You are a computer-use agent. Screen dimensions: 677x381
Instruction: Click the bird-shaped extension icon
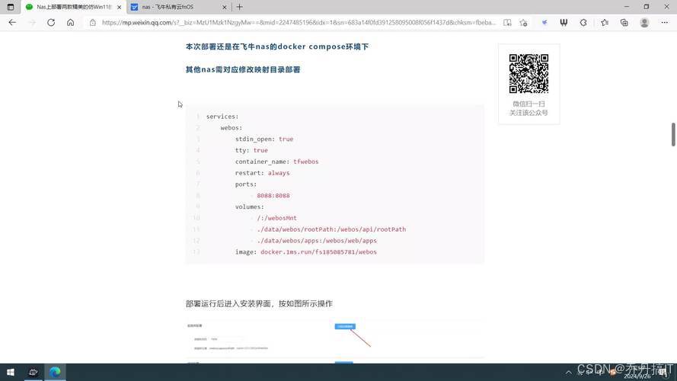[x=544, y=22]
